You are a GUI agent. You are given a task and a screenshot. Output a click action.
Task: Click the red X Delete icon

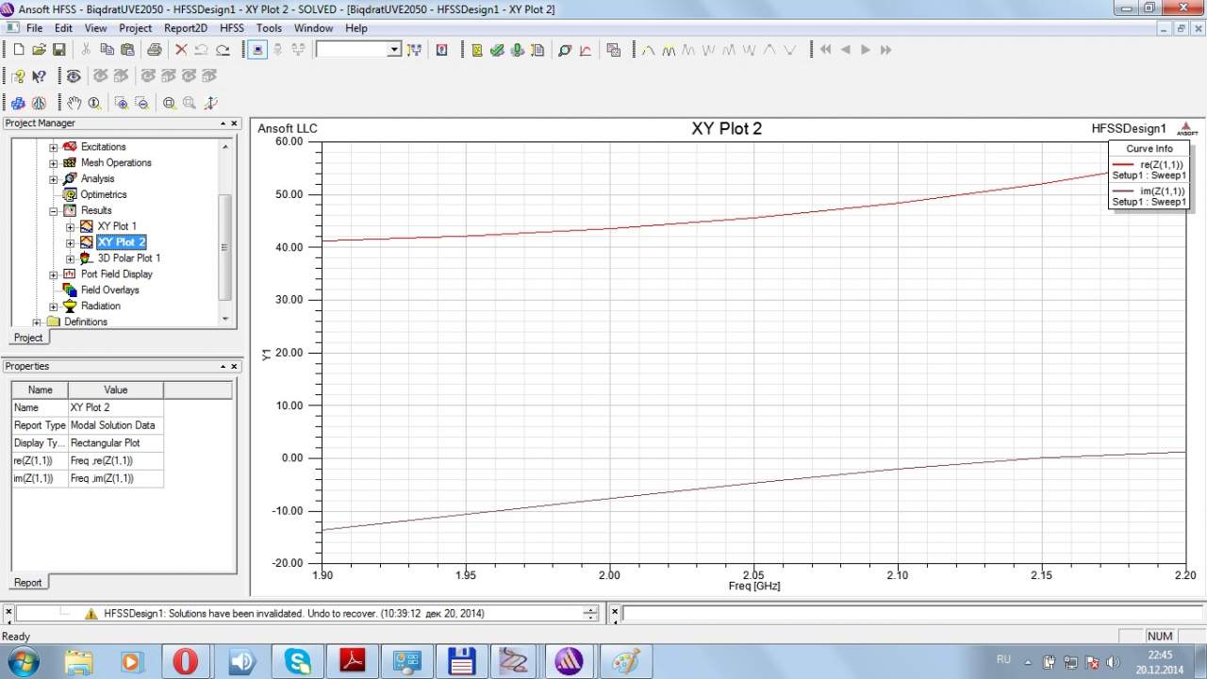[181, 50]
